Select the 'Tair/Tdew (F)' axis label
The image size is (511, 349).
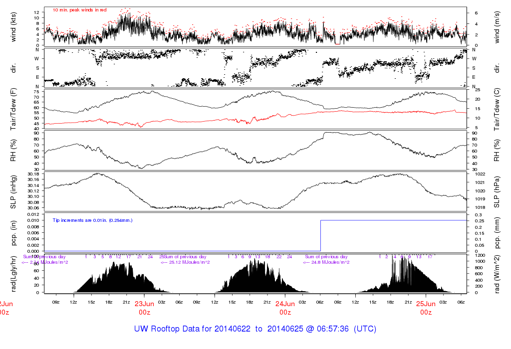click(x=13, y=109)
